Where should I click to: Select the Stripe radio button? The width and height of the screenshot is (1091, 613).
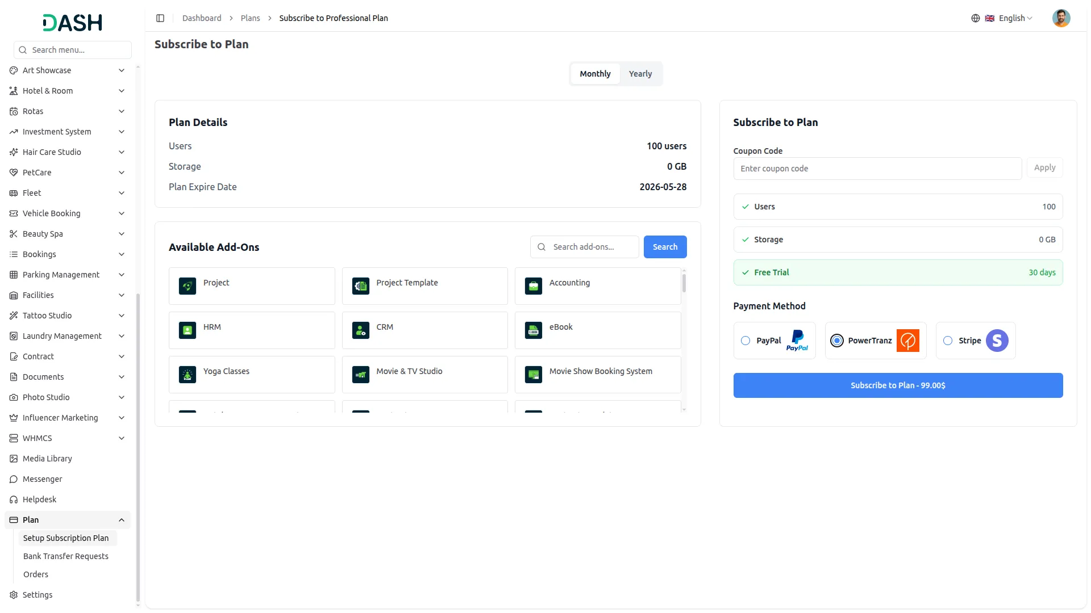(948, 341)
